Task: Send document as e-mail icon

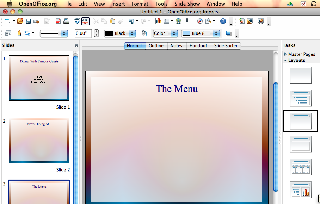Action: [36, 21]
